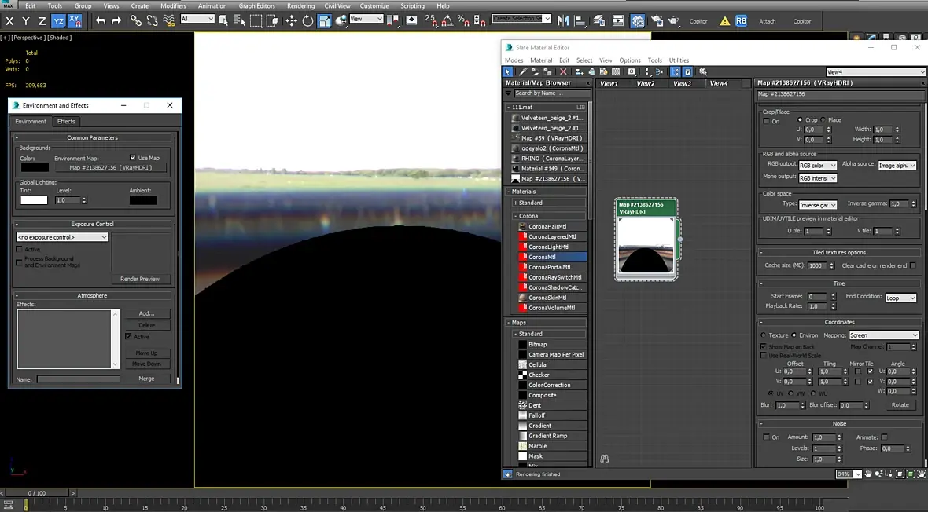The height and width of the screenshot is (512, 928).
Task: Switch to the Effects tab
Action: (x=66, y=122)
